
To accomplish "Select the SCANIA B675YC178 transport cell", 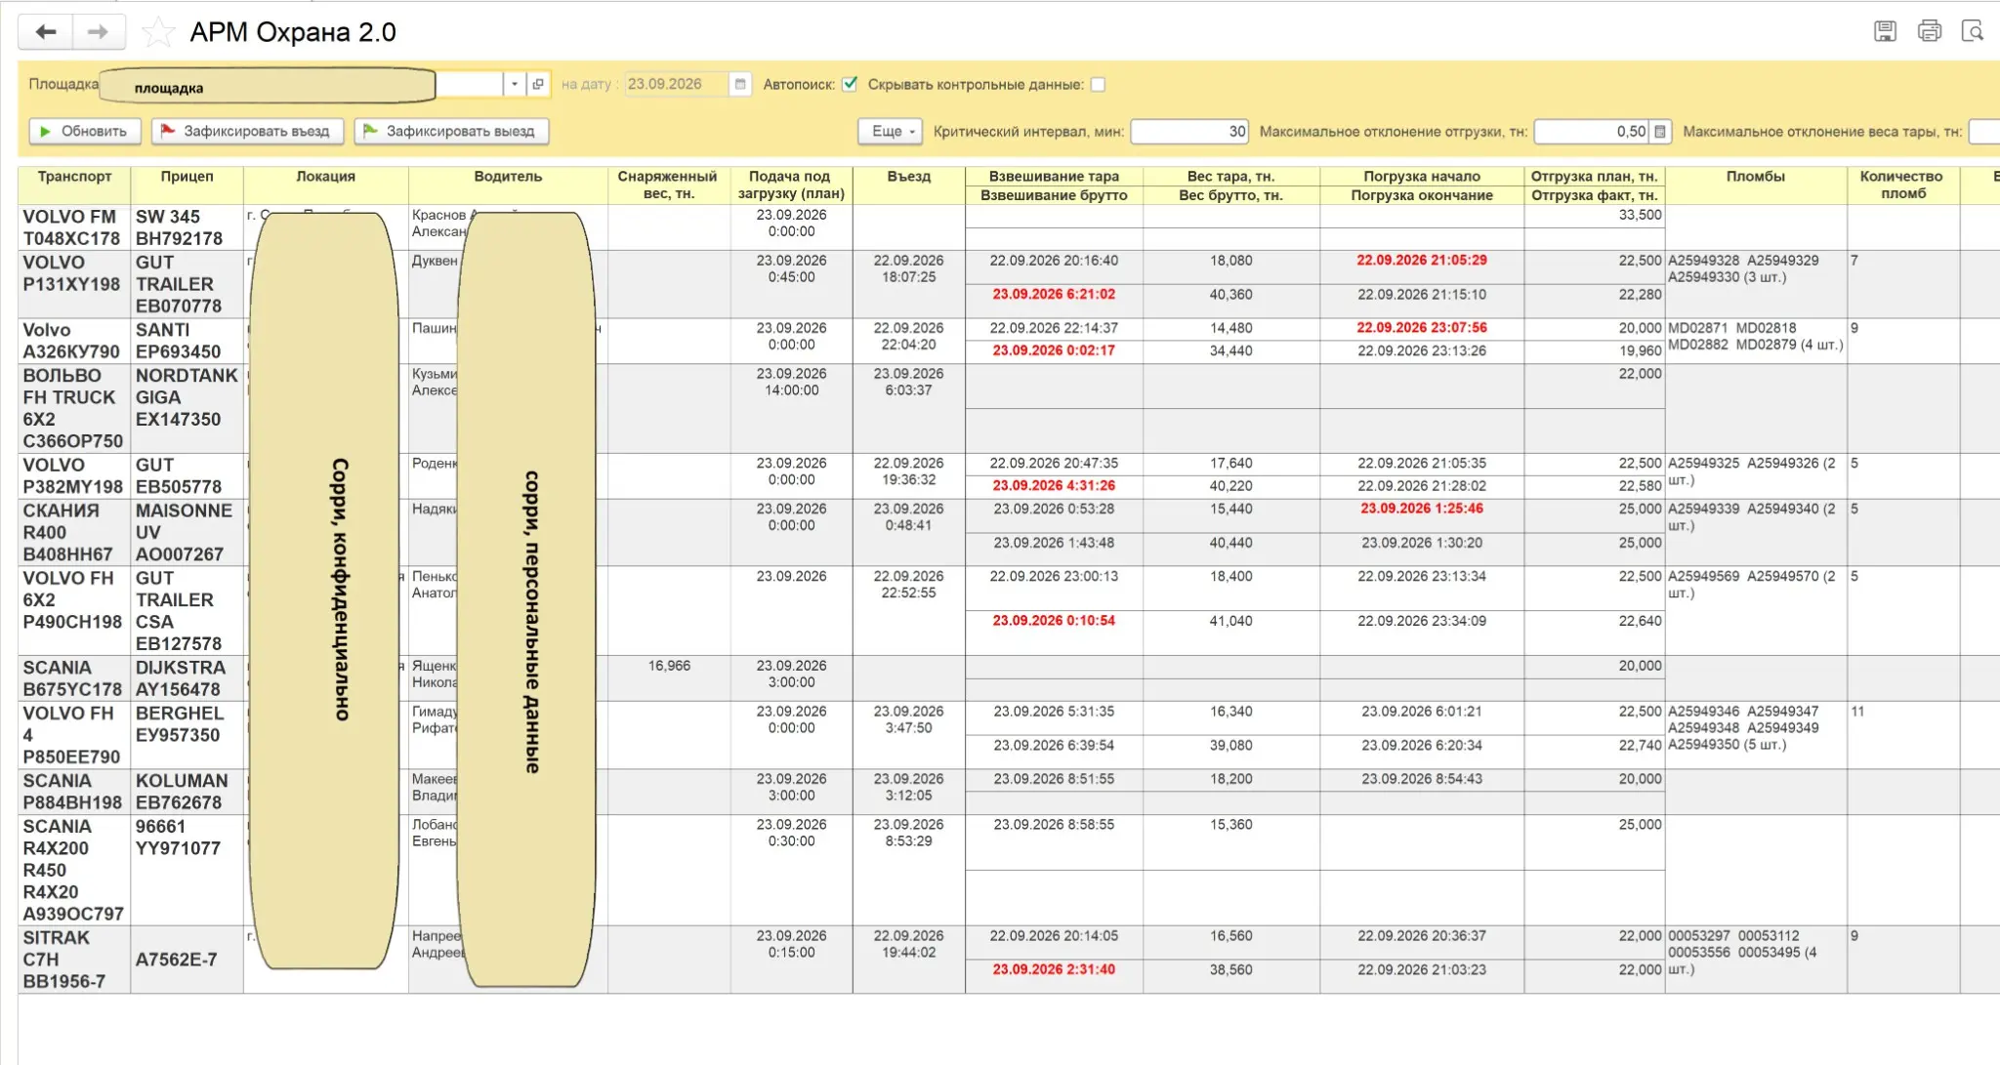I will pos(74,678).
